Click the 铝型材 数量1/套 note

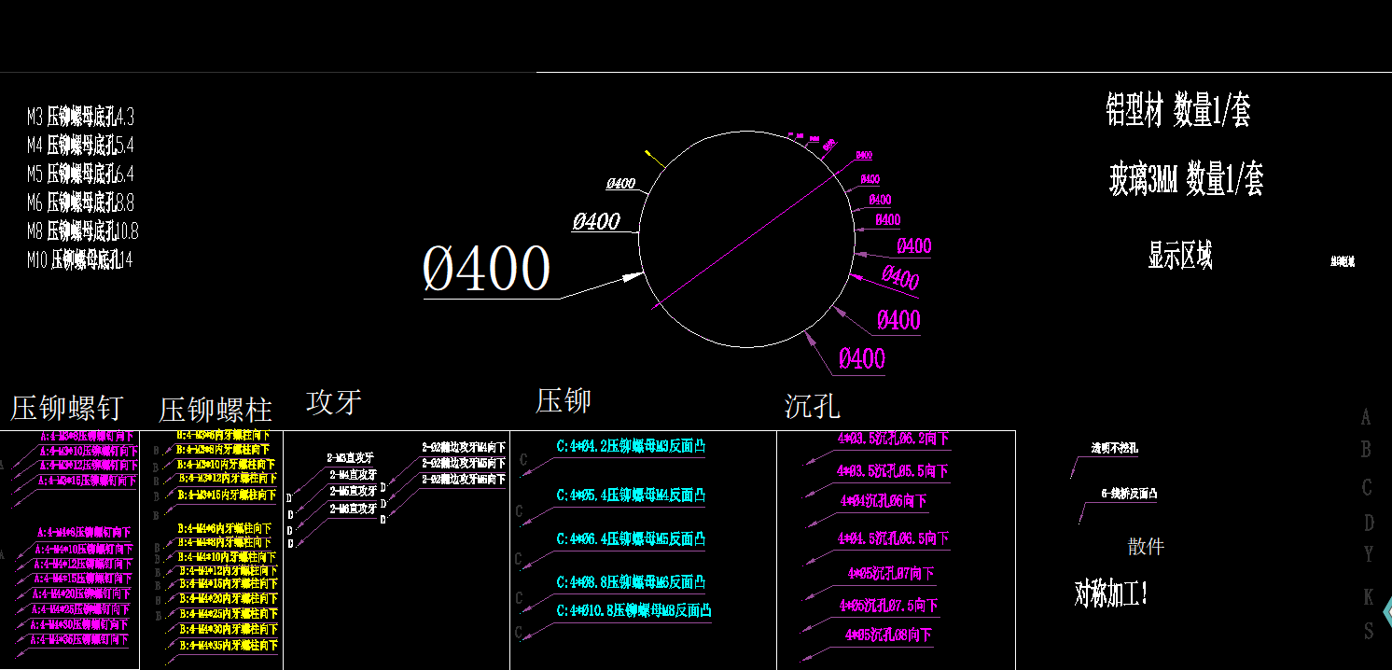(1177, 110)
